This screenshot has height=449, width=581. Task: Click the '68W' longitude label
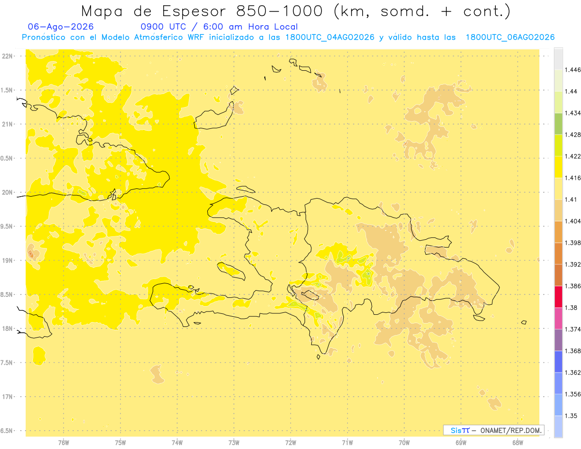(517, 443)
